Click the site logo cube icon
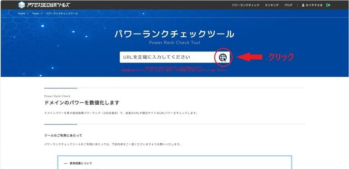The image size is (349, 169). click(22, 5)
